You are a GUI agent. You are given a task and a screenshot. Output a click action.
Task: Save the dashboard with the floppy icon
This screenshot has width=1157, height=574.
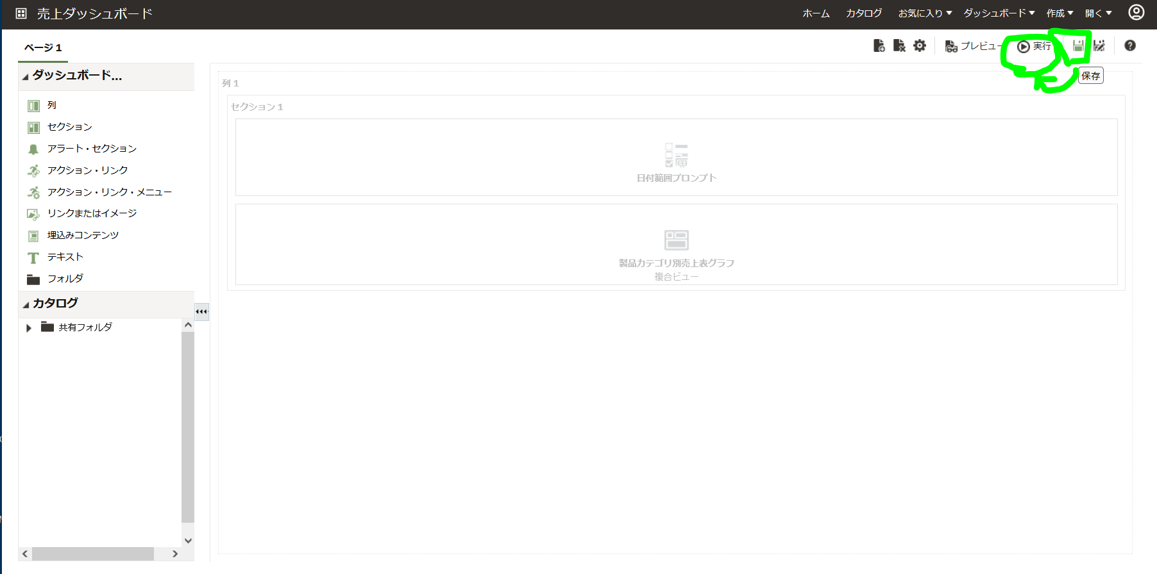pyautogui.click(x=1078, y=45)
